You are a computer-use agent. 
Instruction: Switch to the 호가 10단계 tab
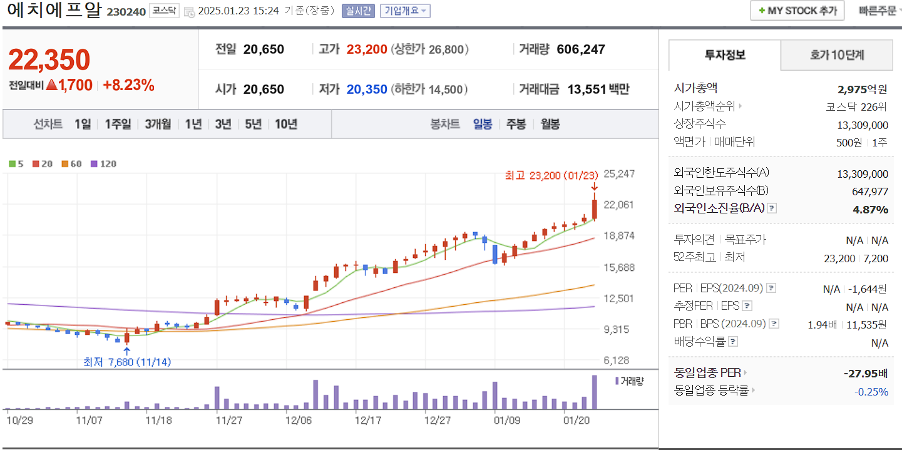836,55
